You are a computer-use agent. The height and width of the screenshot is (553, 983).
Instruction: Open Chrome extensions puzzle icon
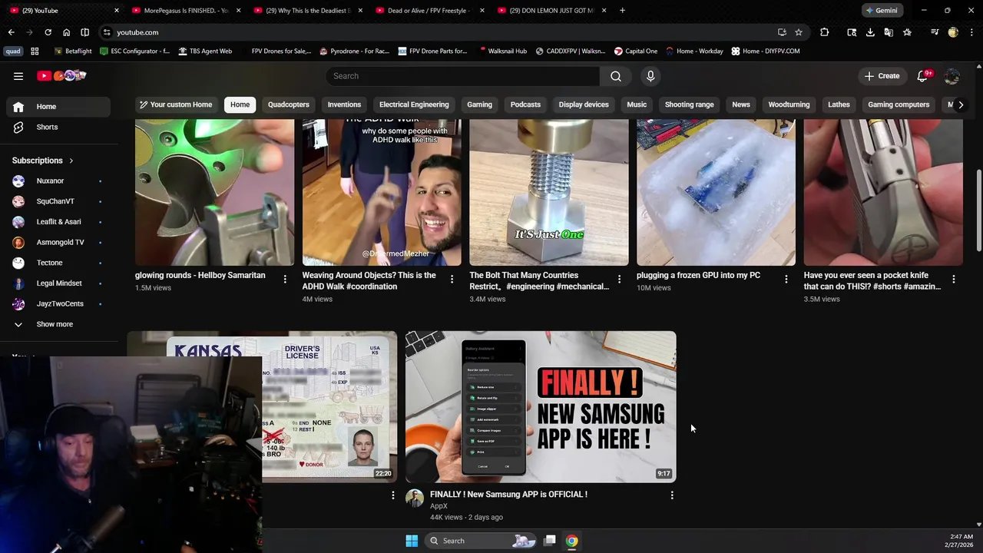[824, 32]
